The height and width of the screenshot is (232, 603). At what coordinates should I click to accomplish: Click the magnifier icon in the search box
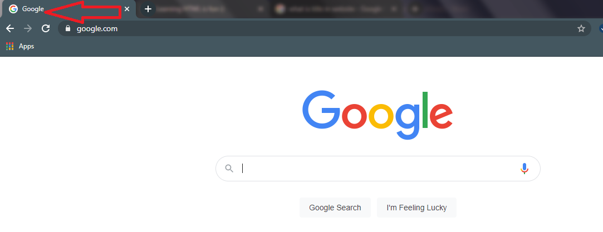(229, 168)
